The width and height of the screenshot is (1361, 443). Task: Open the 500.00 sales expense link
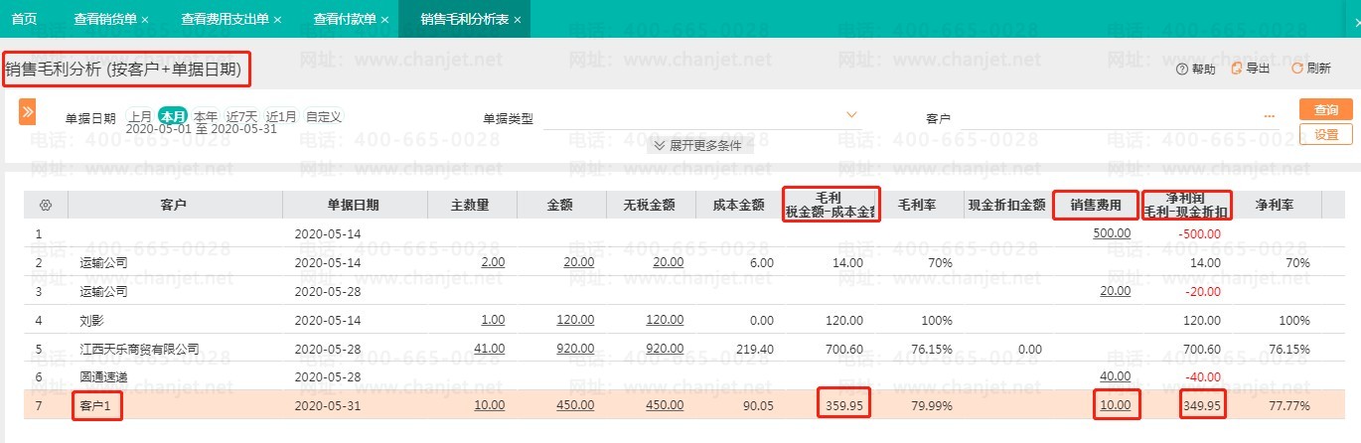tap(1111, 233)
